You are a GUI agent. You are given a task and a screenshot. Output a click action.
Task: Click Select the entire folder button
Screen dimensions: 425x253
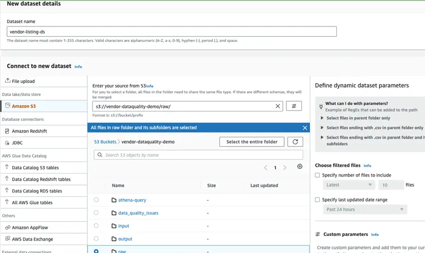coord(252,142)
